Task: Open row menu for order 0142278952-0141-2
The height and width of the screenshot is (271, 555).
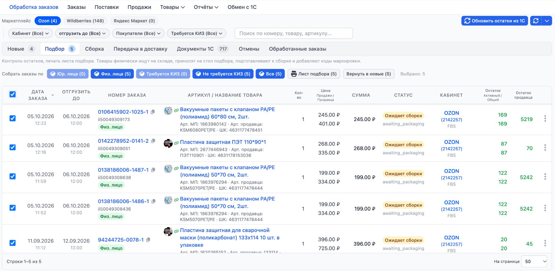Action: tap(545, 148)
